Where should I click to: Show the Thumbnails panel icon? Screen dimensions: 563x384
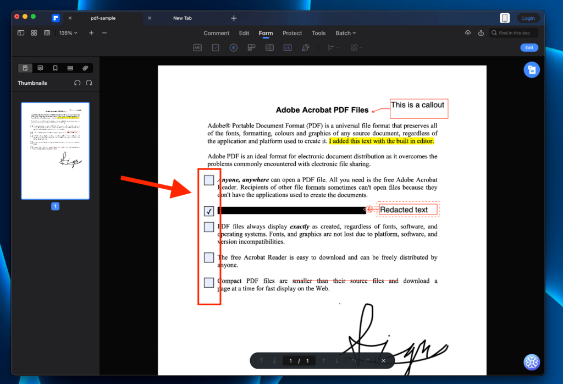click(25, 68)
